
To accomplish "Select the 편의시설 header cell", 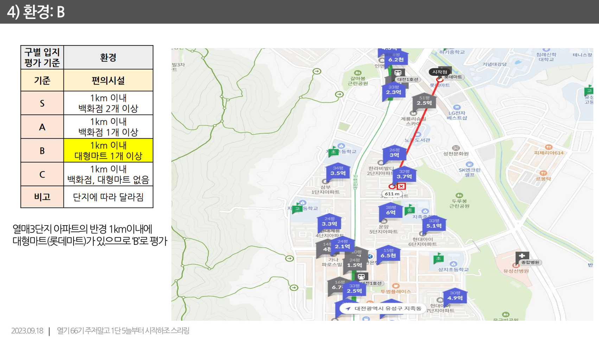I will coord(108,81).
